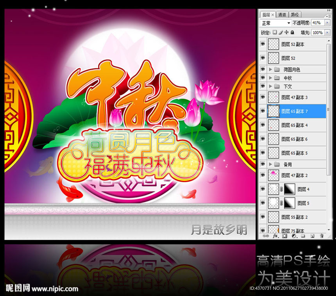Expand the 备用 group
Viewport: 336px width, 296px height.
(270, 164)
